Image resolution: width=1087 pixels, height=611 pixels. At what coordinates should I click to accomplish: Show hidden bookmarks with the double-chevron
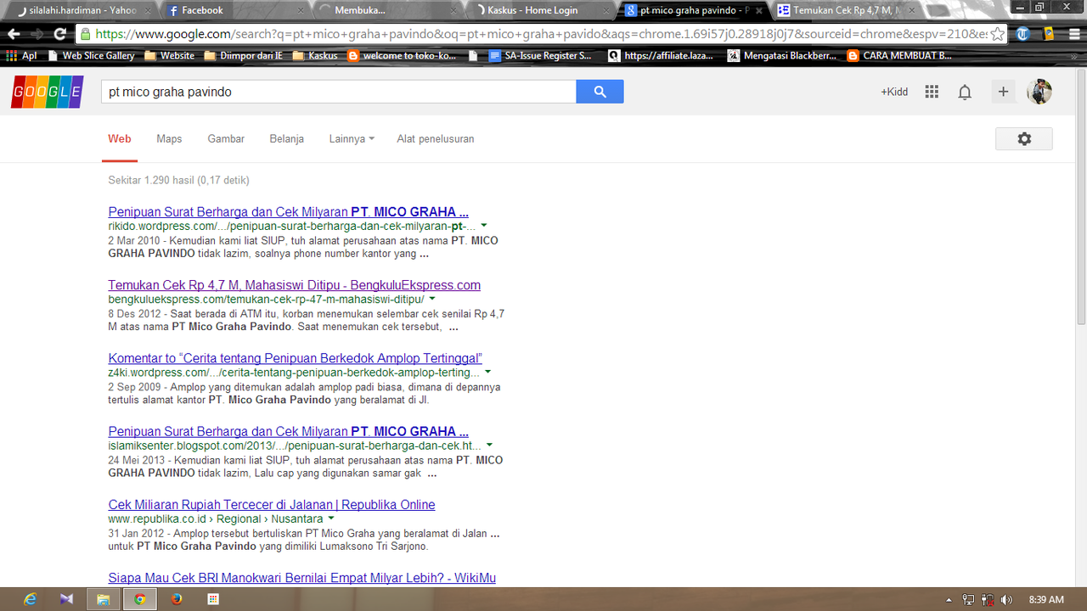tap(1074, 56)
